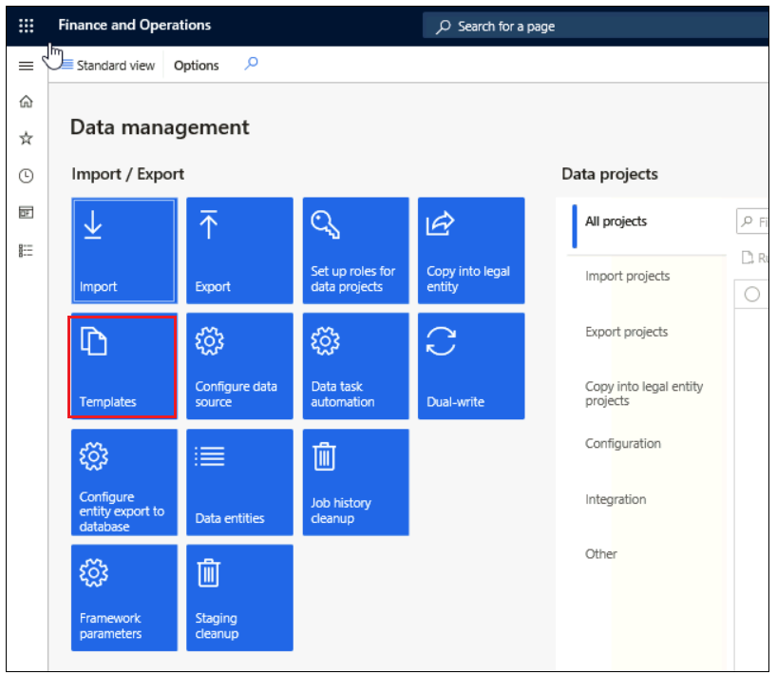
Task: Select the Configuration tab
Action: point(623,443)
